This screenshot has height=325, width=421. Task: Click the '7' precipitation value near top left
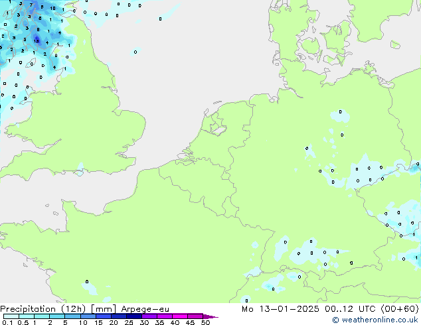31,5
